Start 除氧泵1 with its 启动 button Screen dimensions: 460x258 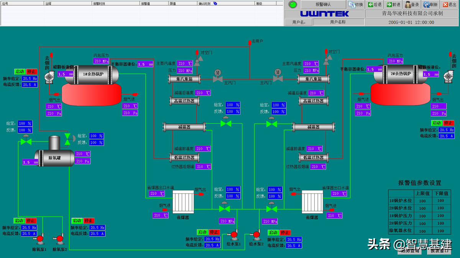pos(19,221)
